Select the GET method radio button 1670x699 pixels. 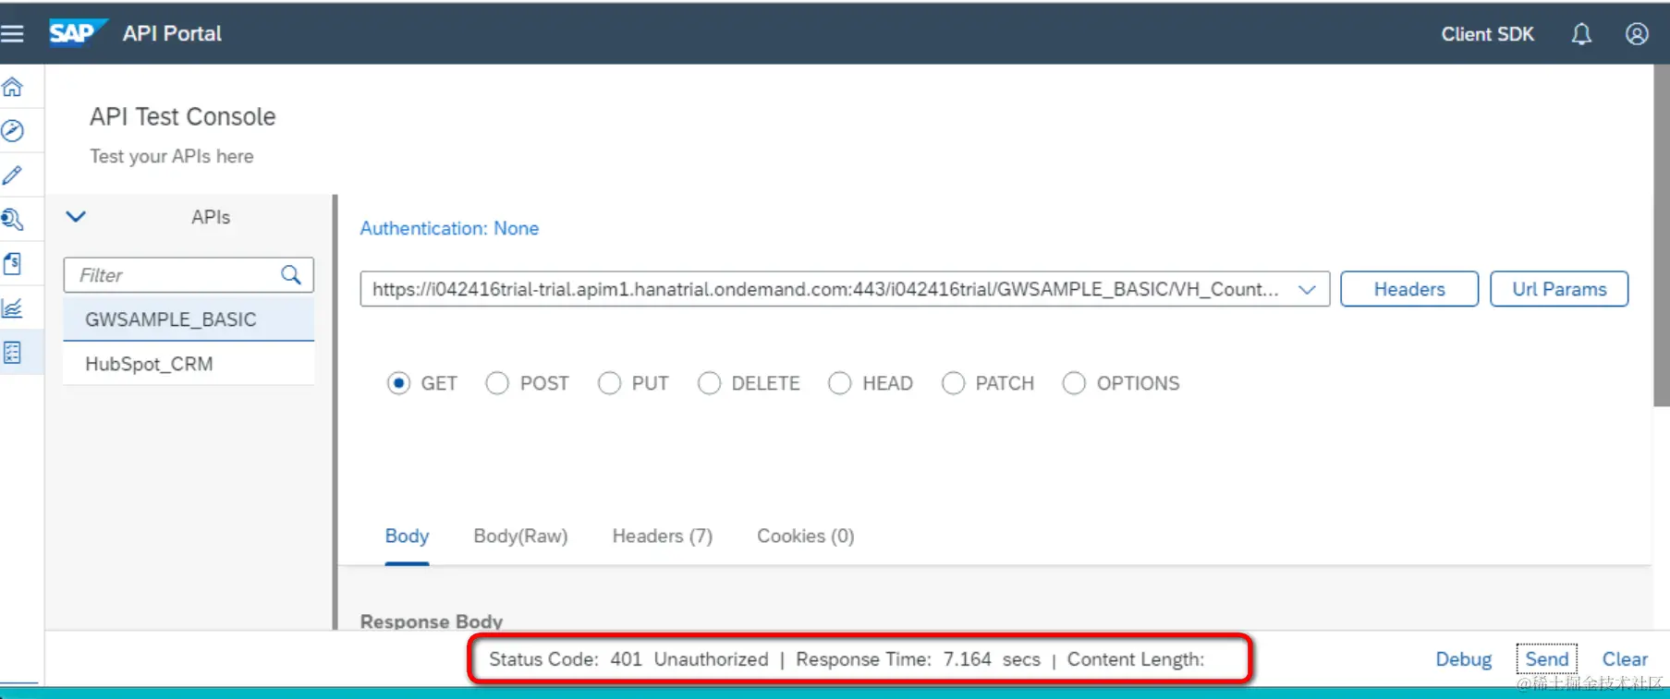[398, 383]
